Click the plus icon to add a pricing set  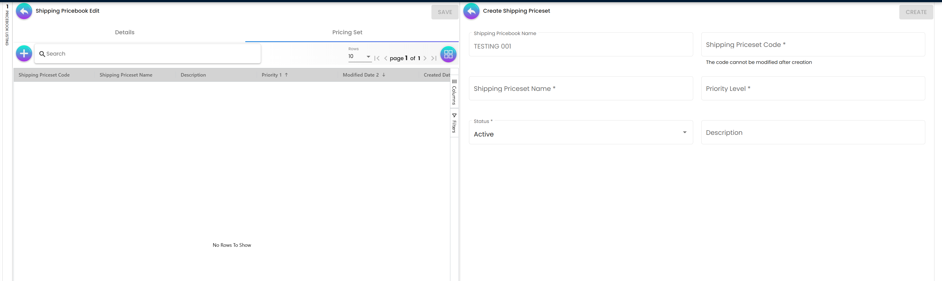pyautogui.click(x=24, y=53)
